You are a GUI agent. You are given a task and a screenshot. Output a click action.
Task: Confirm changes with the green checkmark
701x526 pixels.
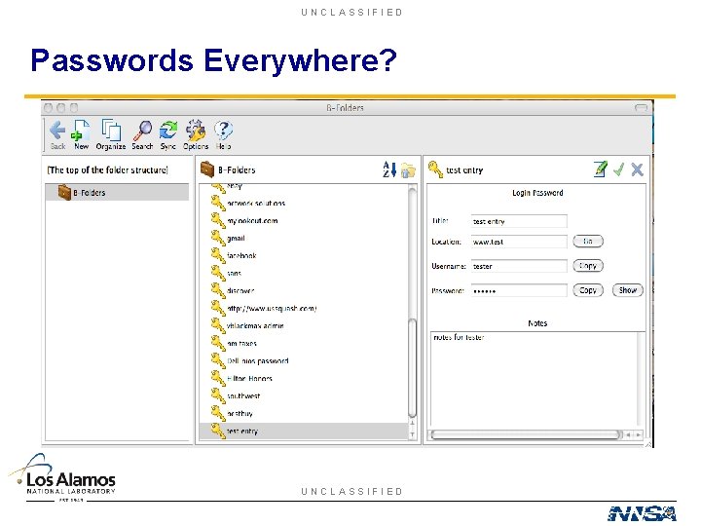tap(619, 169)
